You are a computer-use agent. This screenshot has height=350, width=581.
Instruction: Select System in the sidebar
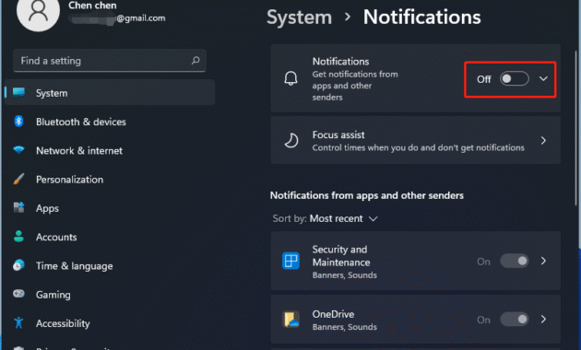click(x=110, y=92)
